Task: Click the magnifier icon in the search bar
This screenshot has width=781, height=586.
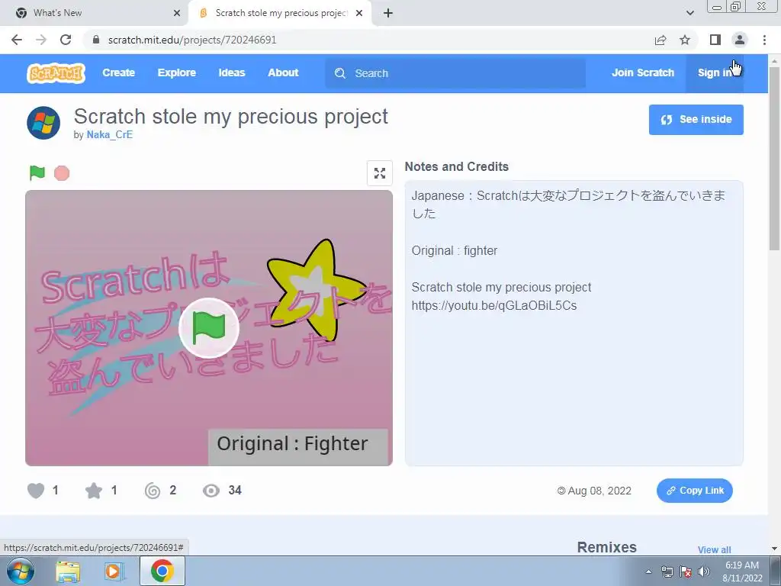Action: [x=340, y=73]
